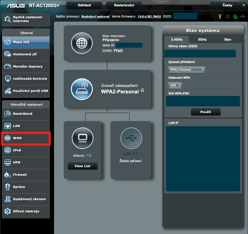
Task: Click the Přejít DDNS link
Action: click(x=118, y=51)
